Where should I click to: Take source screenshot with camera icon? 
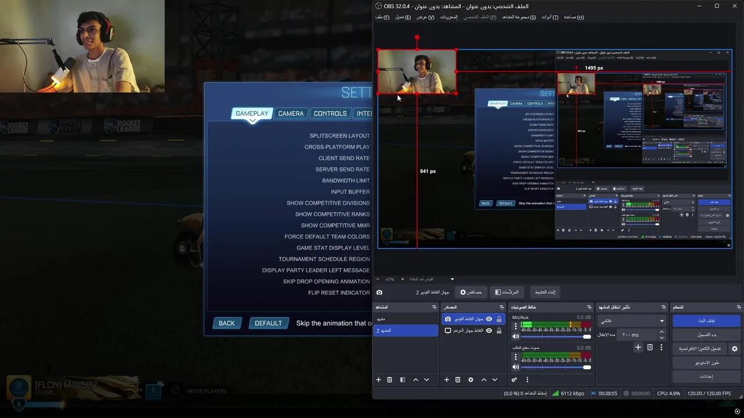click(x=380, y=292)
